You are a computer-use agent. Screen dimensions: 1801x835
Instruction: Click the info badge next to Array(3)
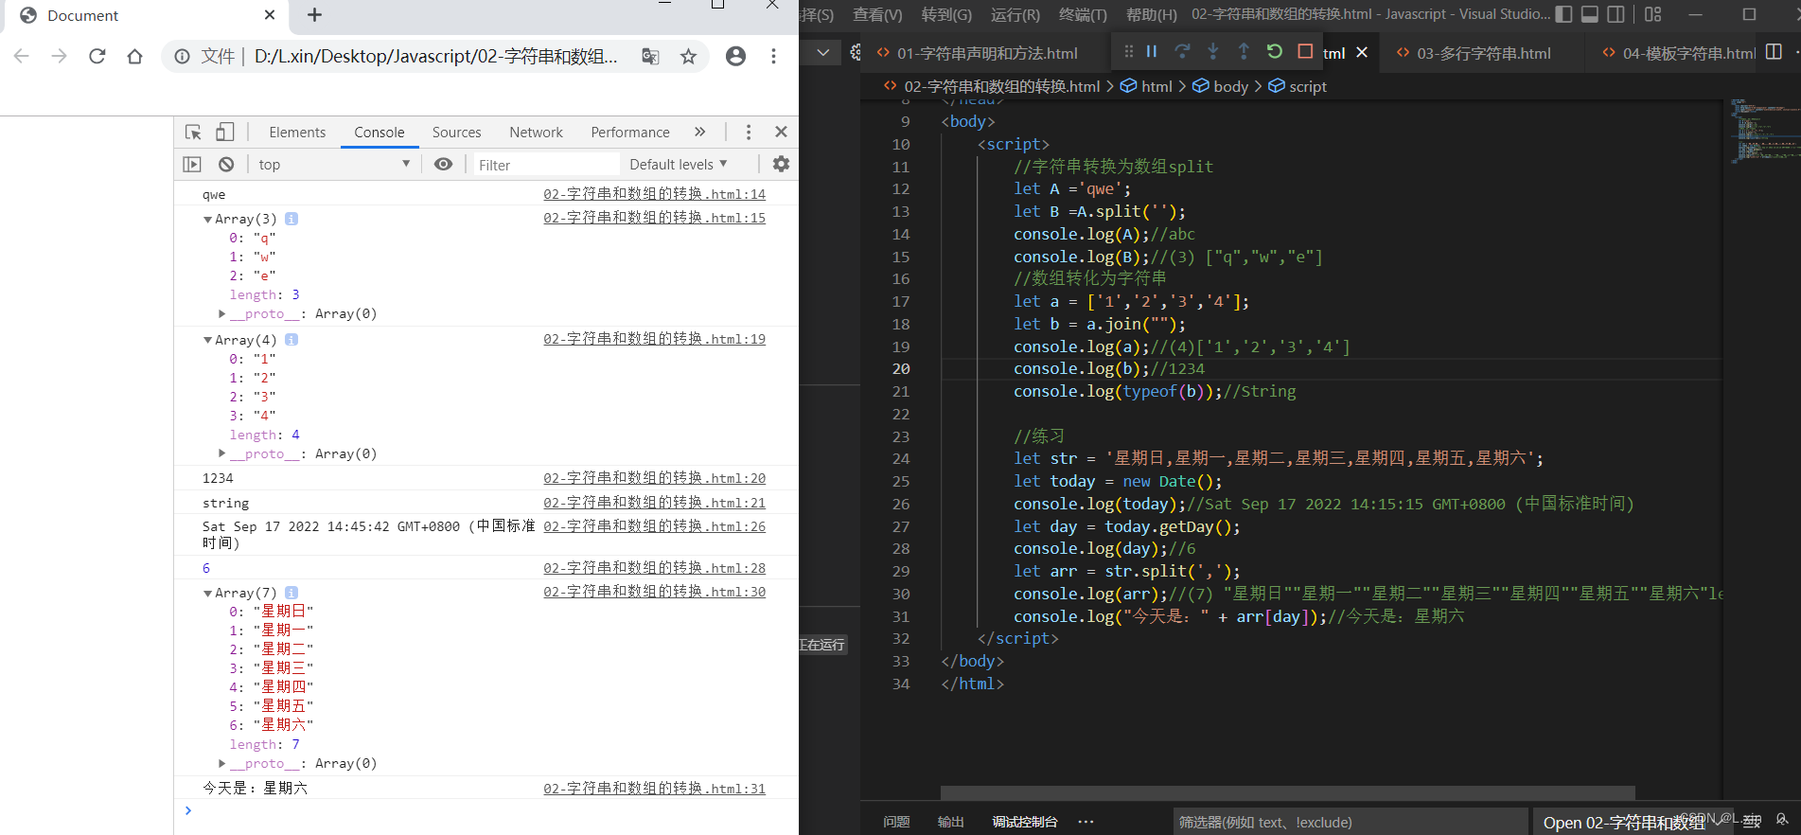click(291, 219)
